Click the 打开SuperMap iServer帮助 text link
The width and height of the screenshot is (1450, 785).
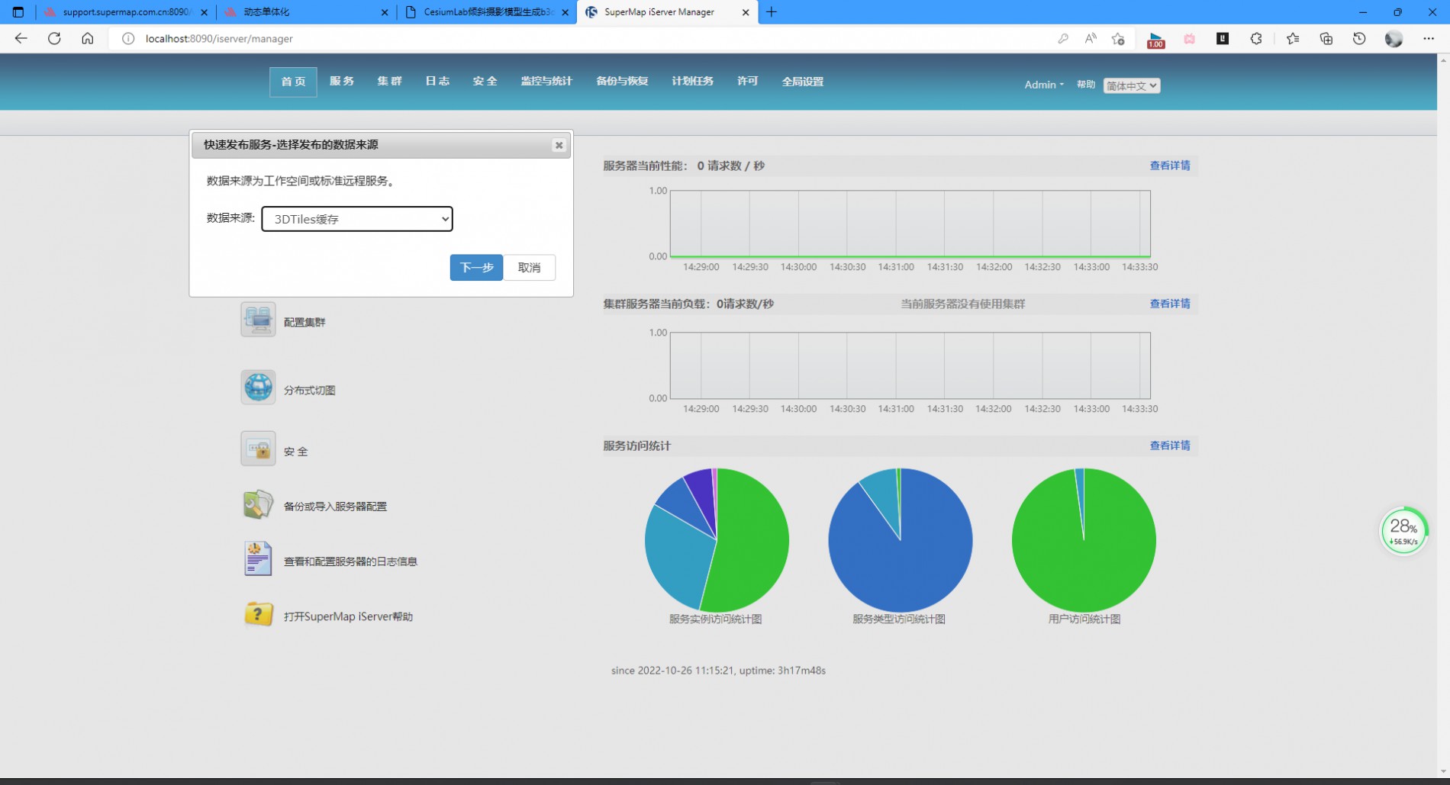click(x=348, y=616)
